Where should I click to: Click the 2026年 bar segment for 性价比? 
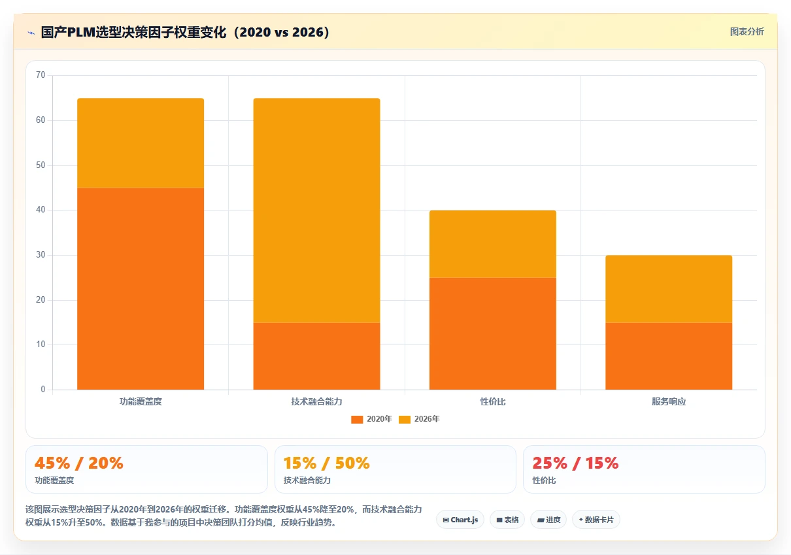tap(493, 244)
